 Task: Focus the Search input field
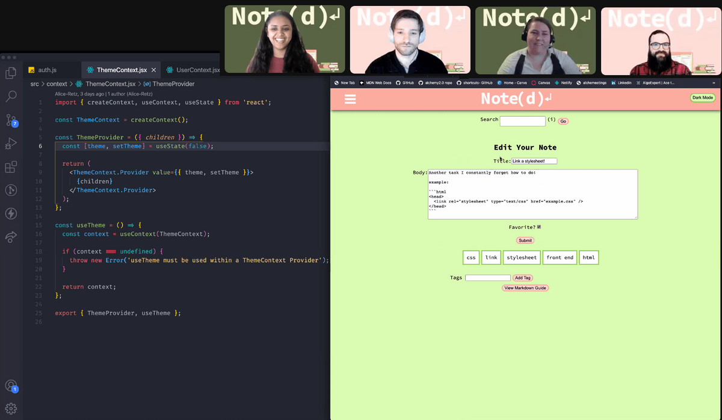(523, 121)
